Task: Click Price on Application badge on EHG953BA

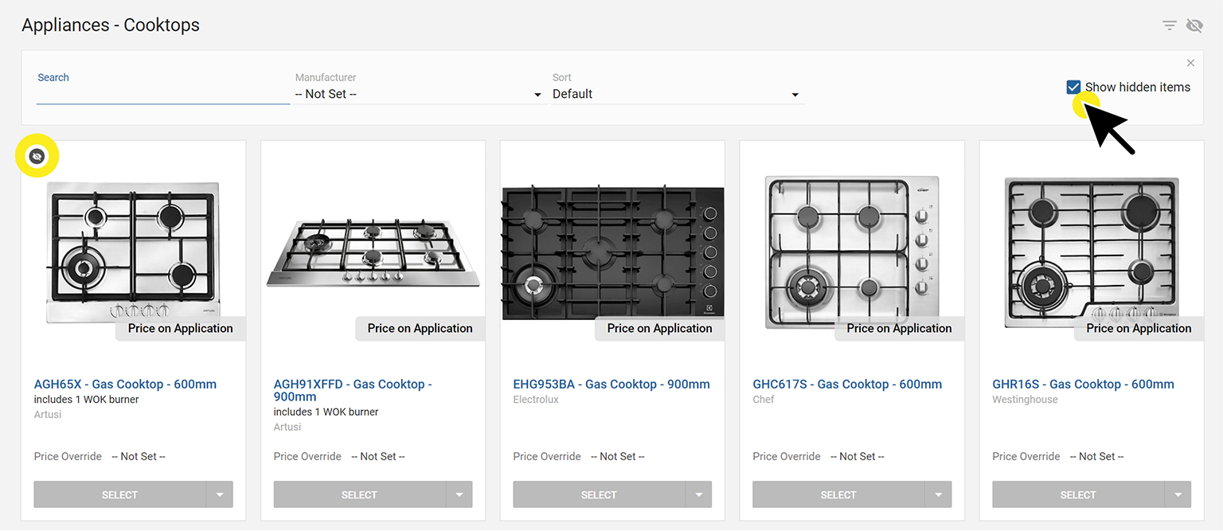Action: coord(660,328)
